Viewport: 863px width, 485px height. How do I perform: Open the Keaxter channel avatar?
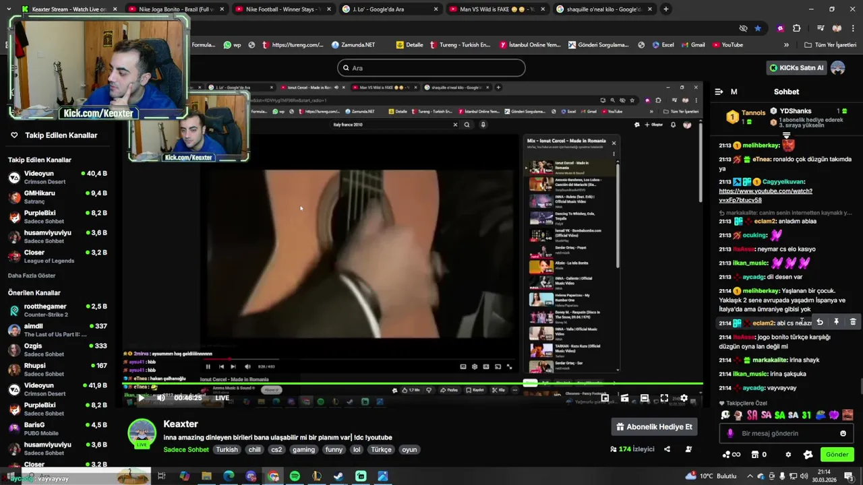coord(142,433)
